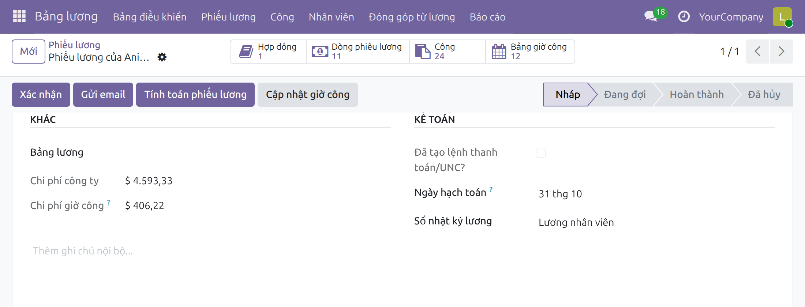Switch company via YourCompany
The width and height of the screenshot is (805, 307).
[731, 17]
